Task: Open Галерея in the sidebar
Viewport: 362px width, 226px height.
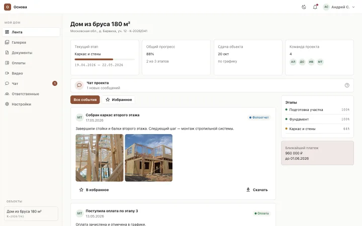Action: coord(31,42)
